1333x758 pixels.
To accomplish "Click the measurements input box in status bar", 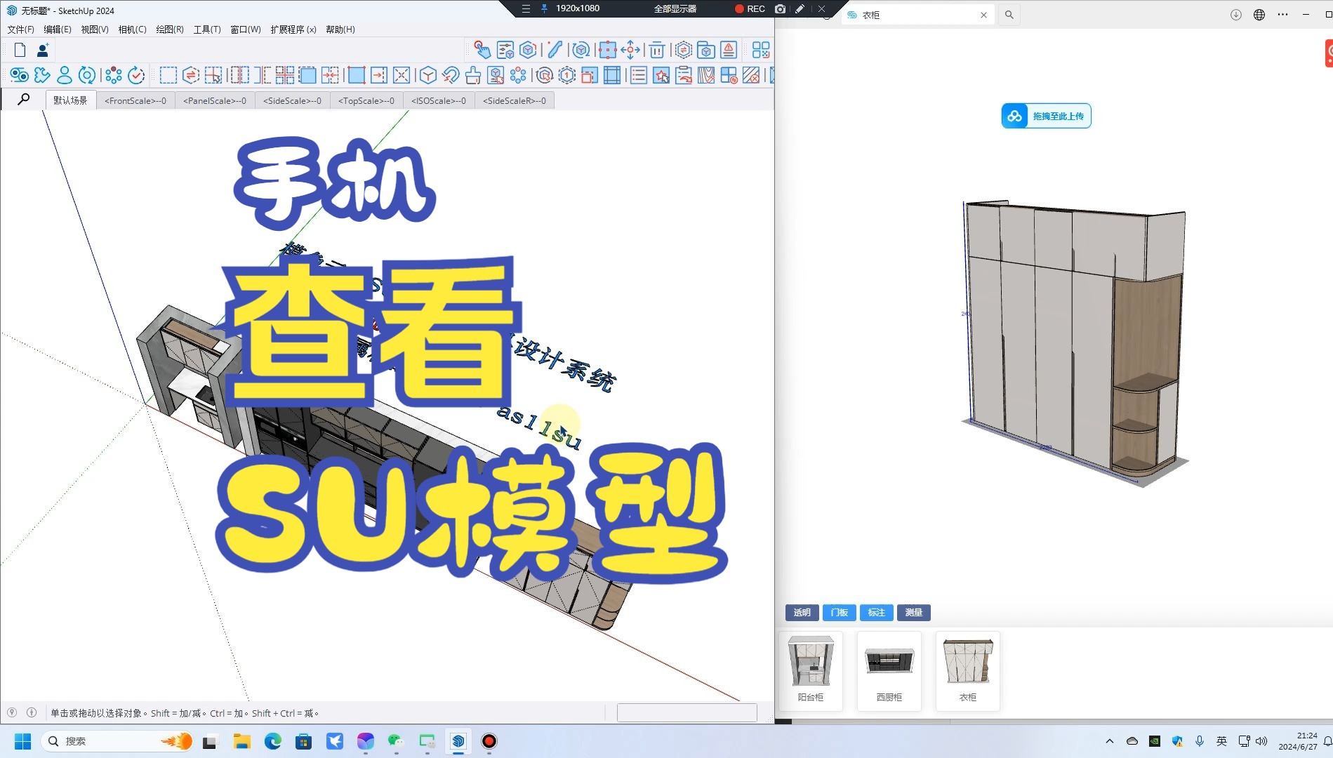I will click(x=687, y=712).
